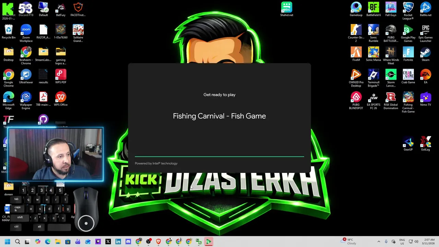439x247 pixels.
Task: Open the Storm Lancers desktop icon
Action: coord(391,78)
